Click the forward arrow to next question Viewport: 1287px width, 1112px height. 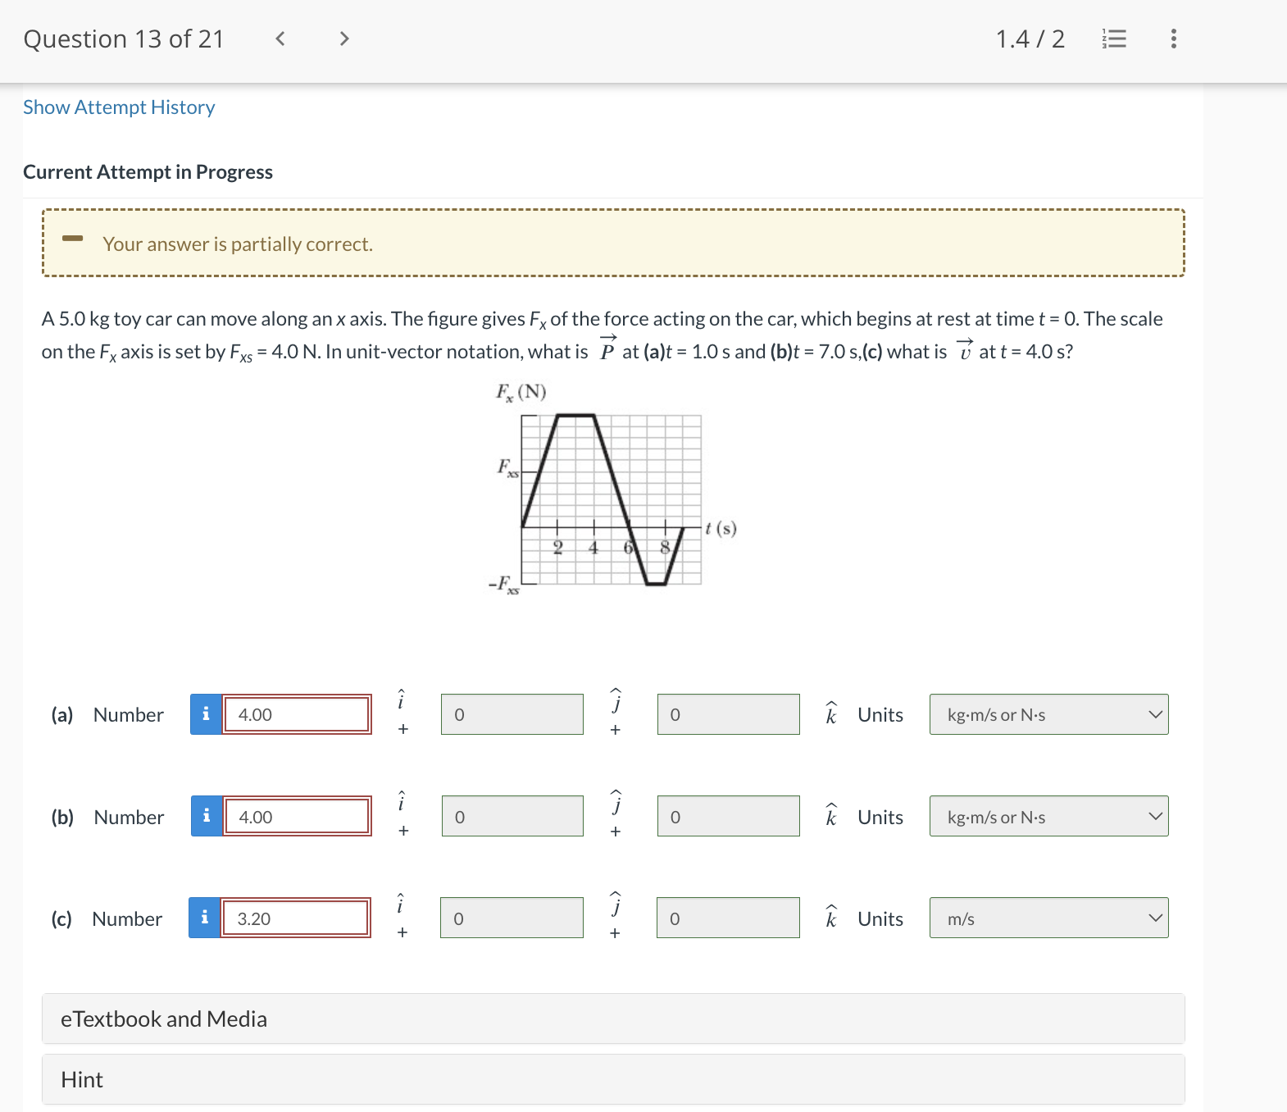(x=343, y=38)
